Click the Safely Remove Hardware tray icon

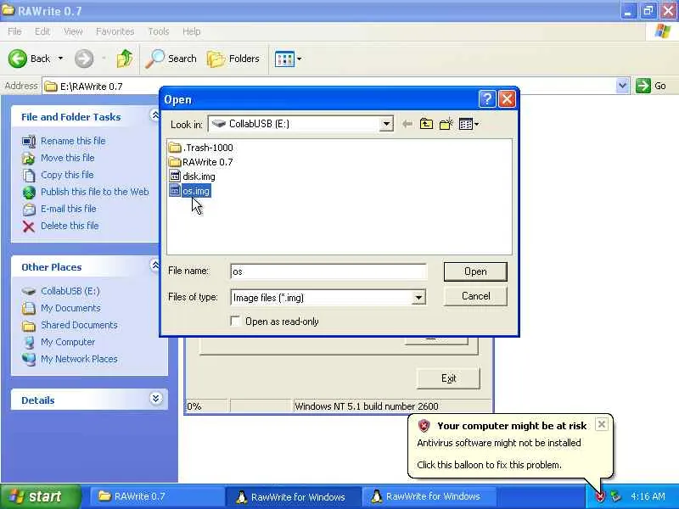tap(615, 496)
